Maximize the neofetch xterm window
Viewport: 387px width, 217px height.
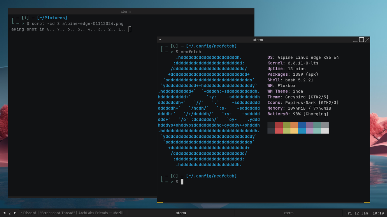coord(361,40)
